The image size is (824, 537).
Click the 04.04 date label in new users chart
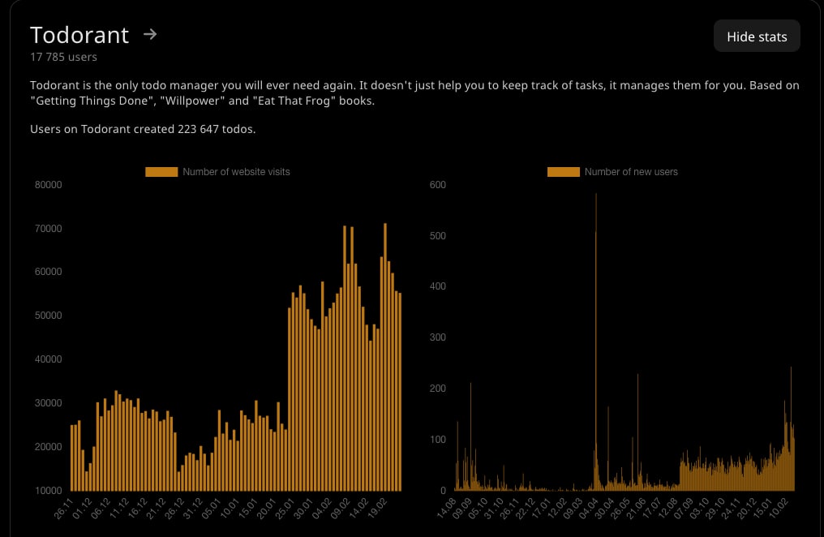pos(588,509)
